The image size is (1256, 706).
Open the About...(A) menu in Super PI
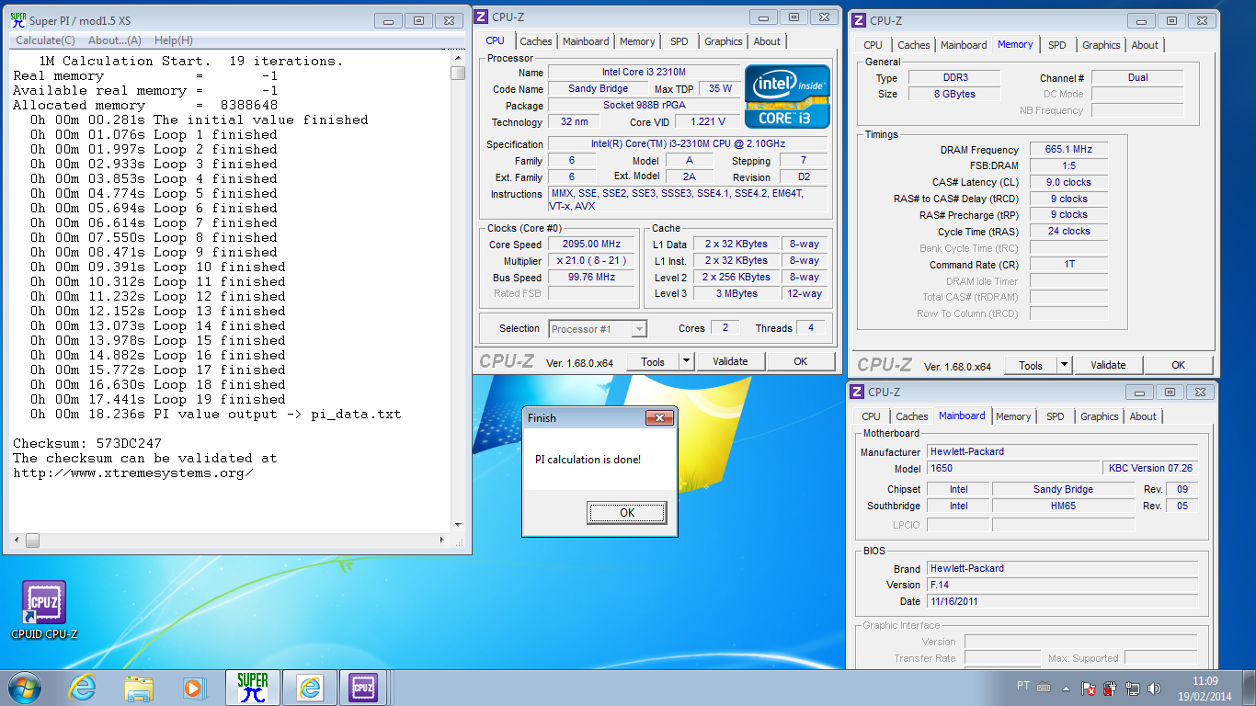tap(115, 40)
